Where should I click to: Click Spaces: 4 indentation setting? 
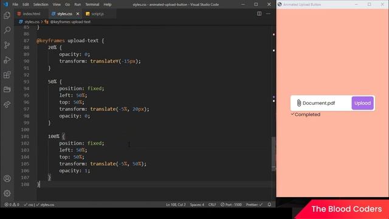[197, 204]
